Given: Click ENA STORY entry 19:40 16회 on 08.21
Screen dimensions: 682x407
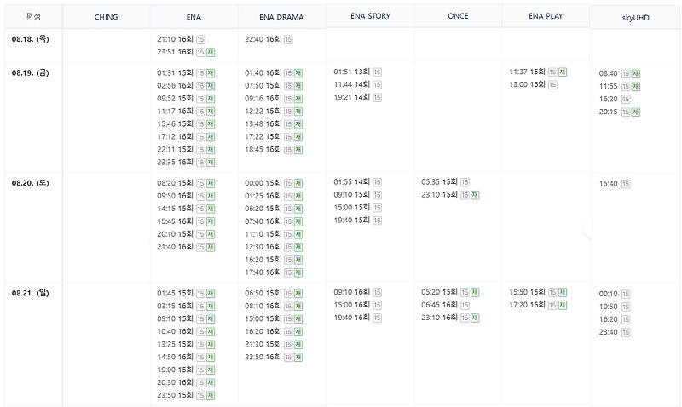Looking at the screenshot, I should (351, 318).
